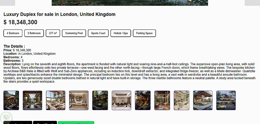Click the green WhatsApp contact button
Viewport: 260px width, 124px height.
pyautogui.click(x=76, y=122)
